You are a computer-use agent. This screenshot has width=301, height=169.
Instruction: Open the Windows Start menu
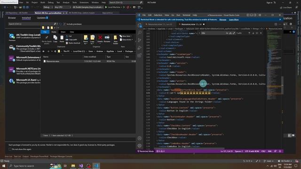tap(4, 166)
